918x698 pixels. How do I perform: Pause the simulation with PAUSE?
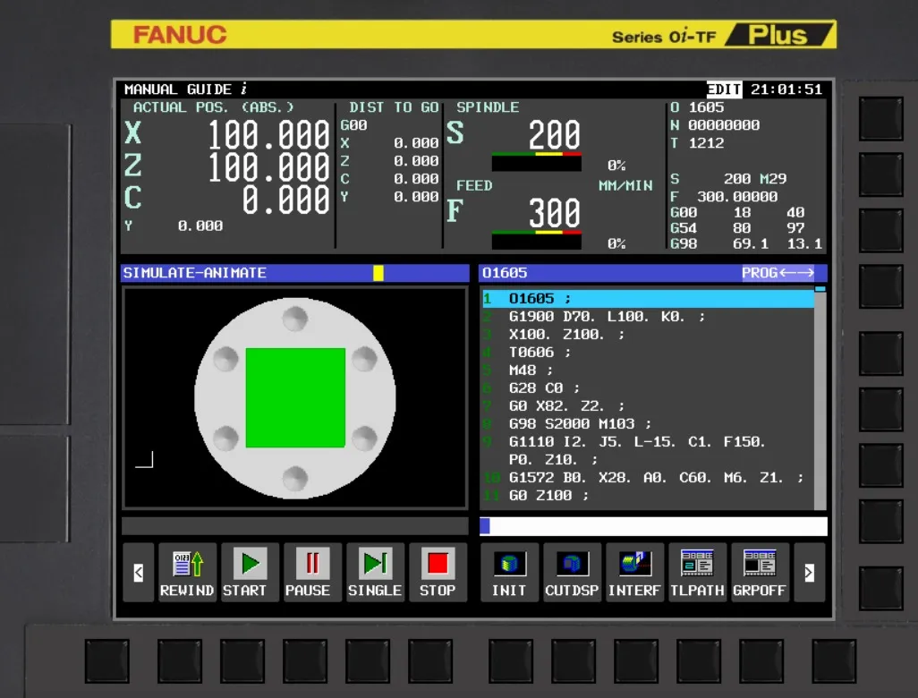point(312,572)
